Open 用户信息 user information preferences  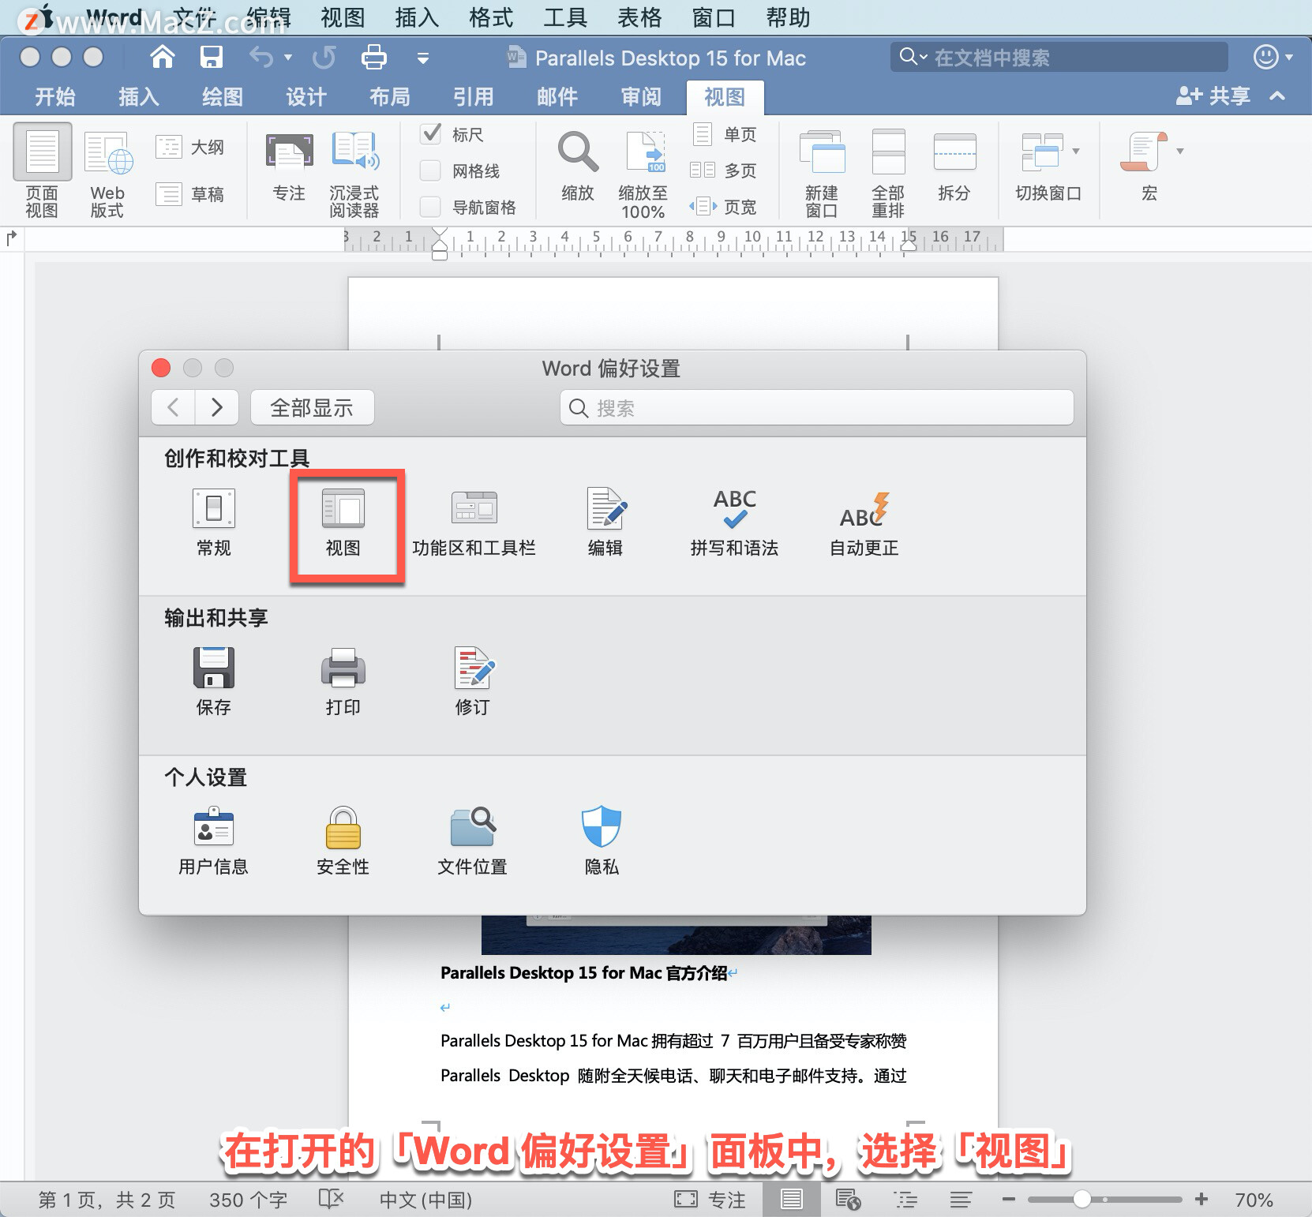pos(213,841)
